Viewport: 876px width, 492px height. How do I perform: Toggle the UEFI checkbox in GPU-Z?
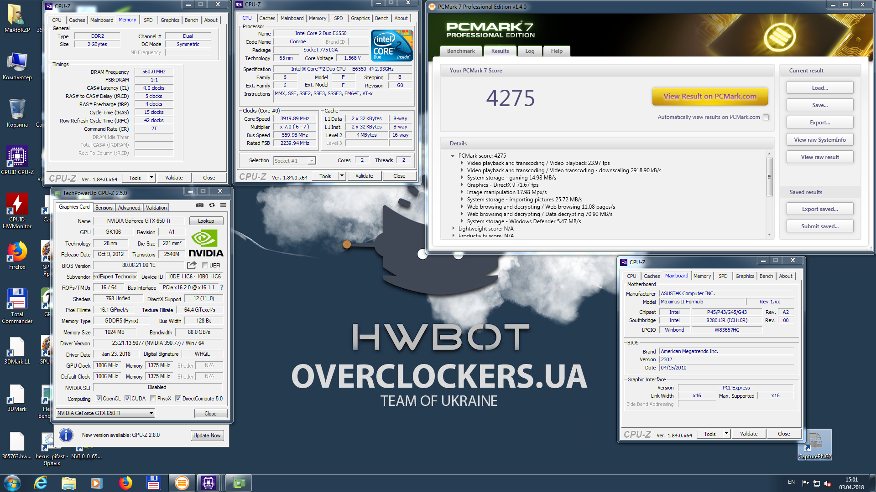205,266
